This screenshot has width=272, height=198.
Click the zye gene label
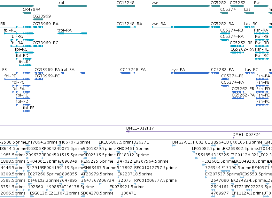click(155, 3)
